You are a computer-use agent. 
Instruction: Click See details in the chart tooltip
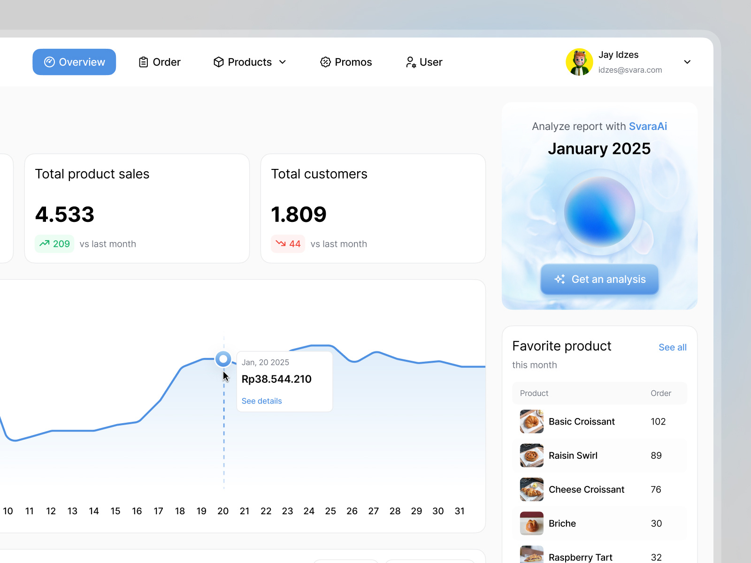(261, 401)
